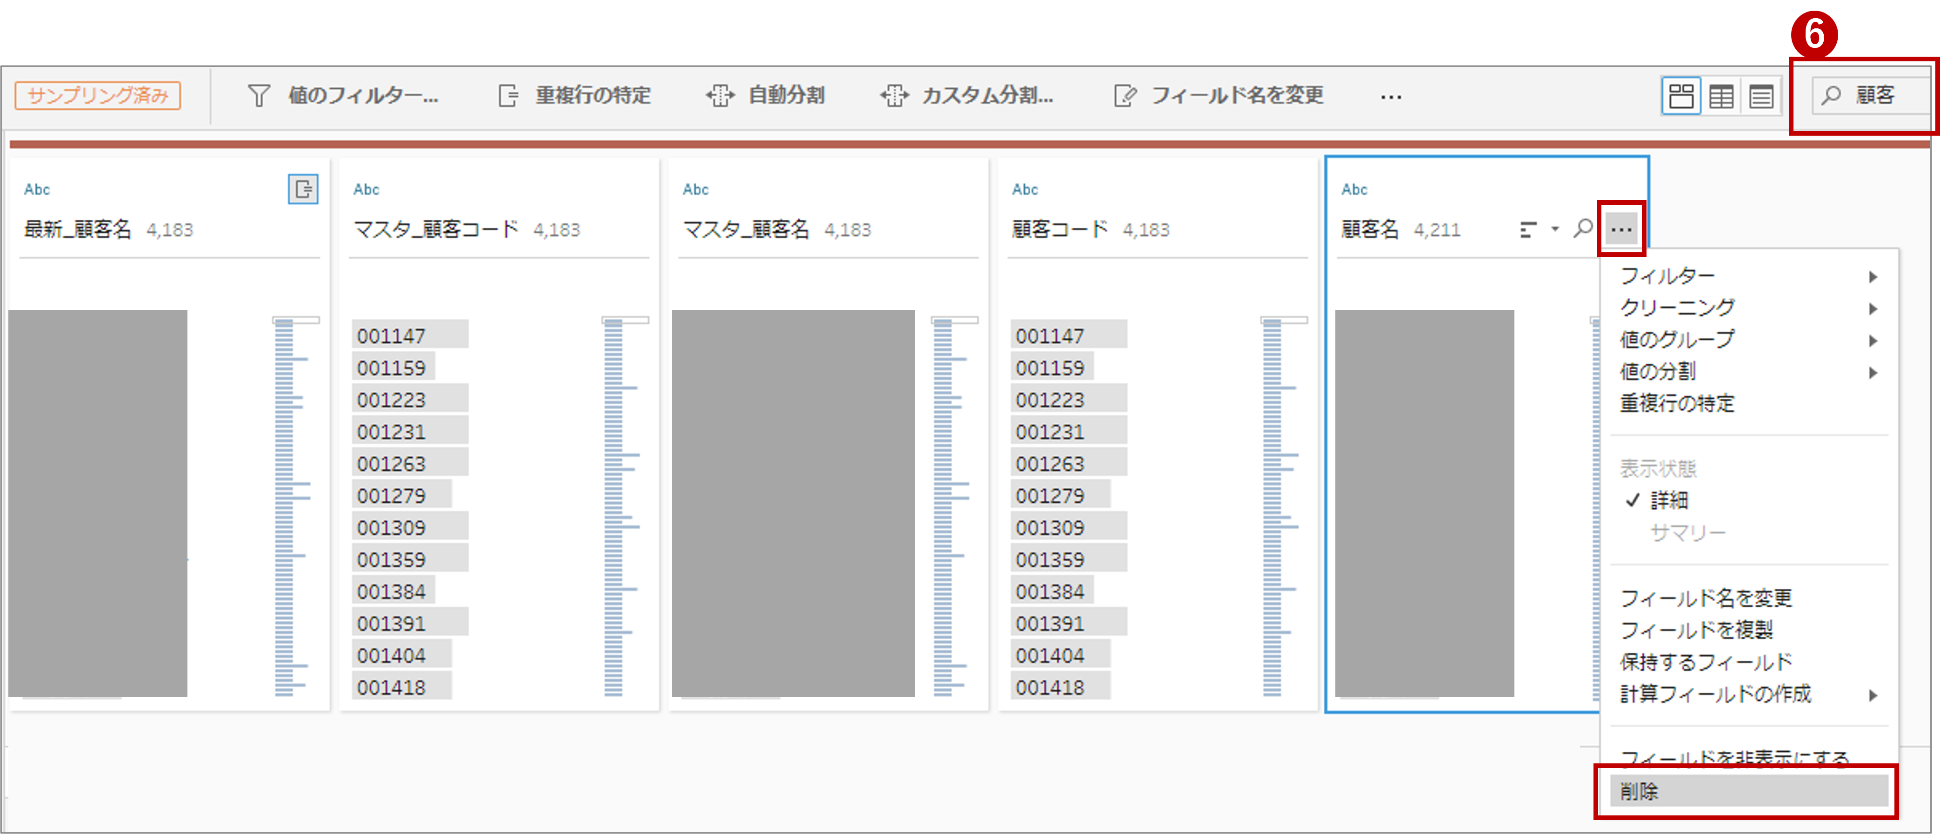
Task: Select value 001263 in 顧客コード card
Action: point(1069,463)
